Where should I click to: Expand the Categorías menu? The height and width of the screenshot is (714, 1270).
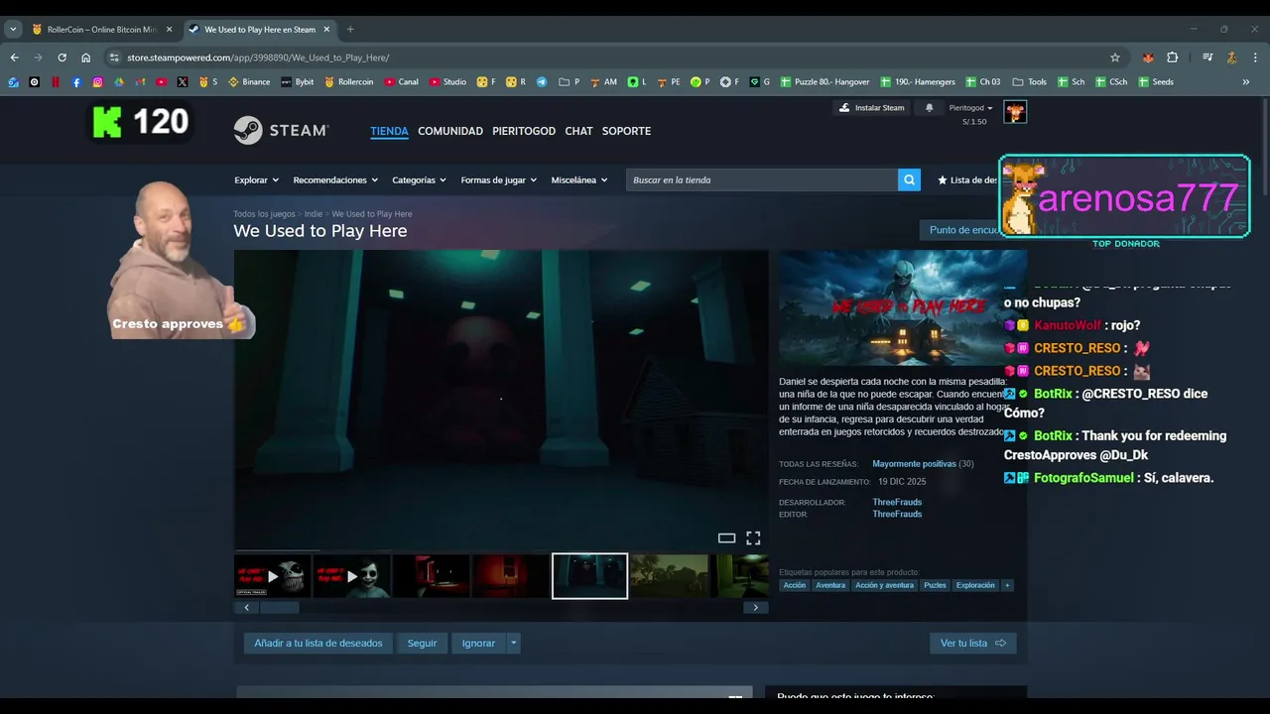(419, 180)
